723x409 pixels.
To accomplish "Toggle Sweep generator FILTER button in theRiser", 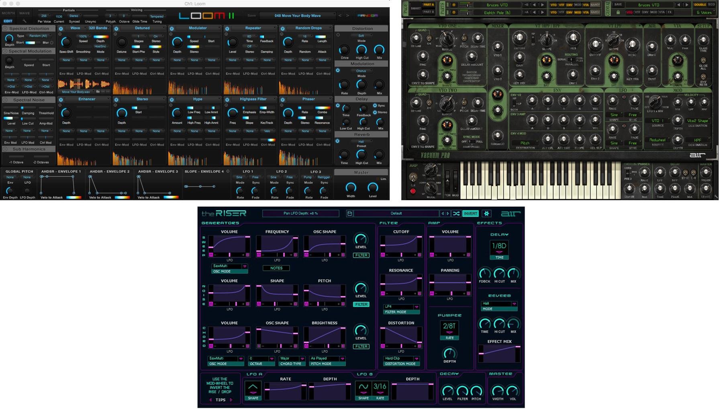I will [x=361, y=255].
